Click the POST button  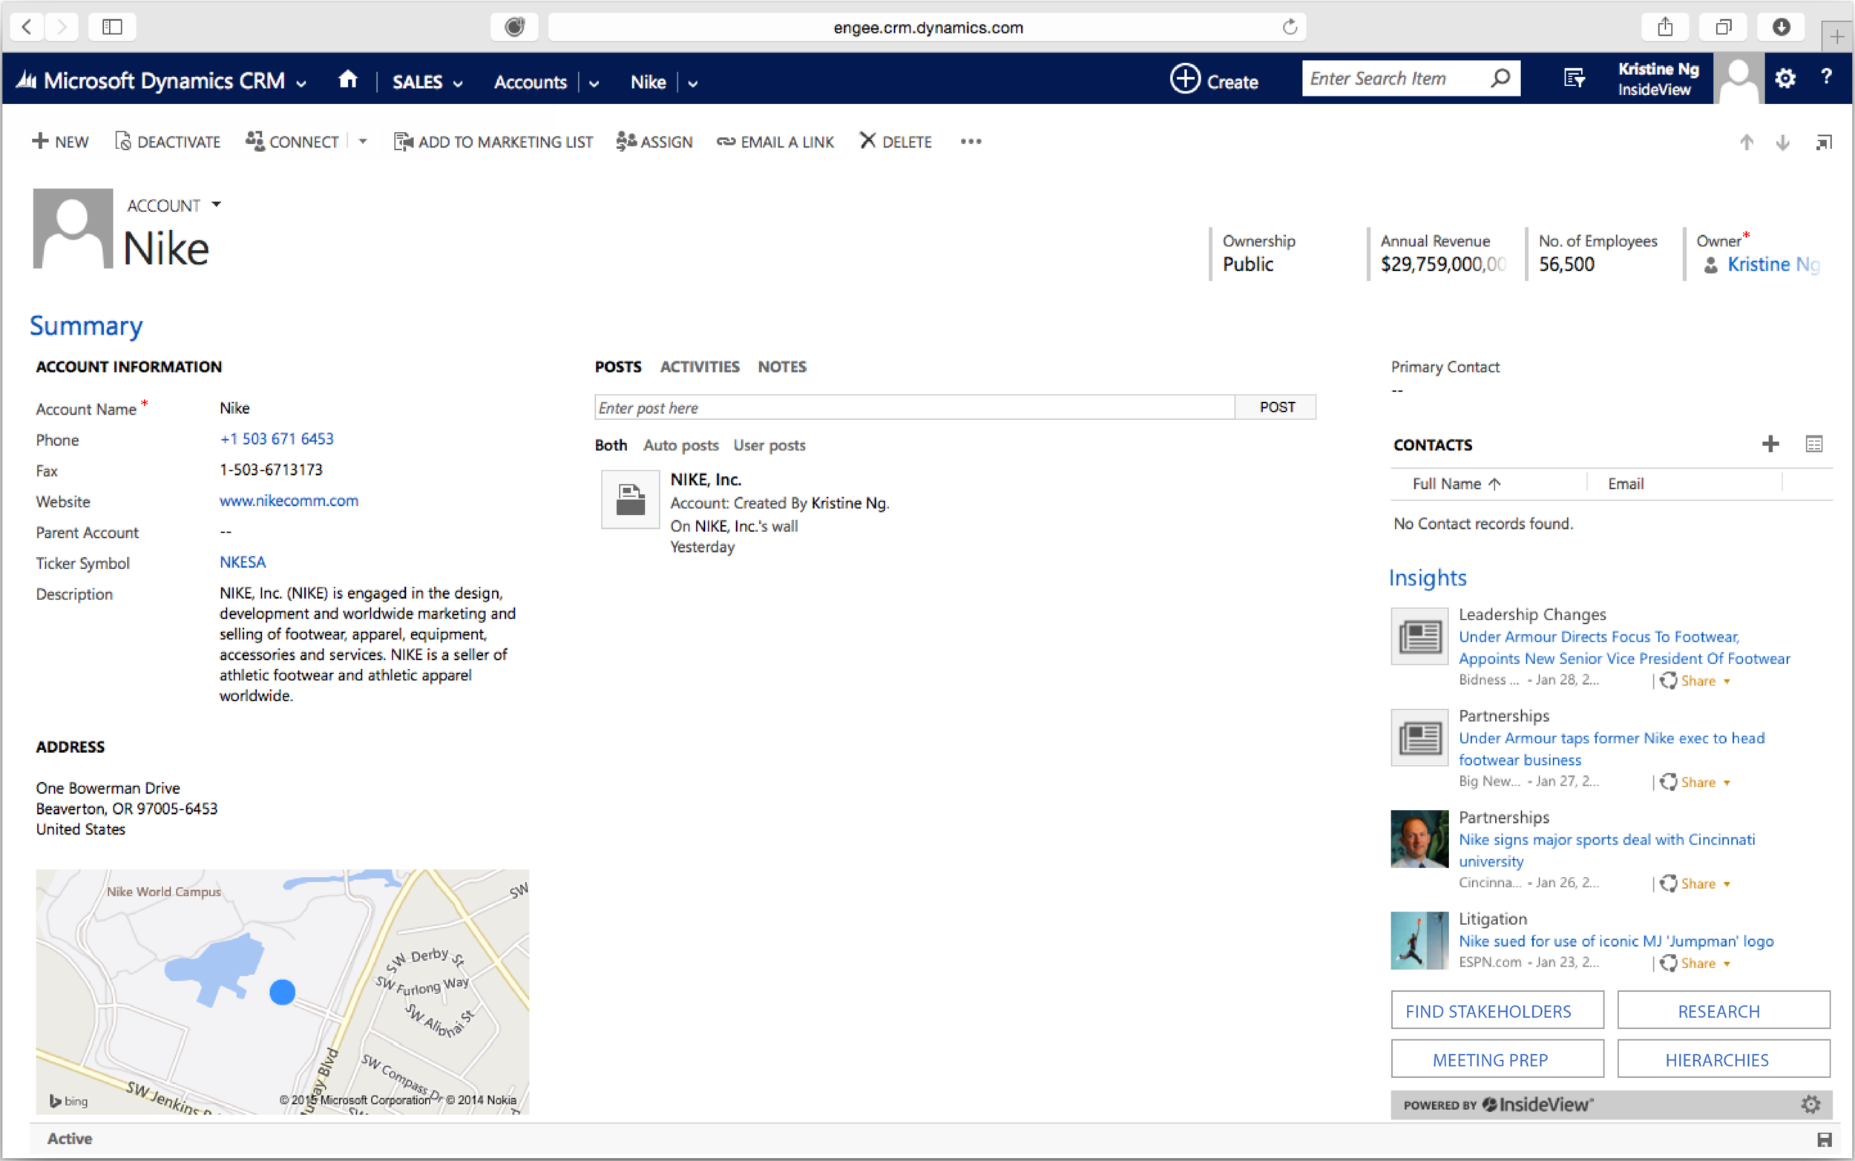coord(1276,407)
